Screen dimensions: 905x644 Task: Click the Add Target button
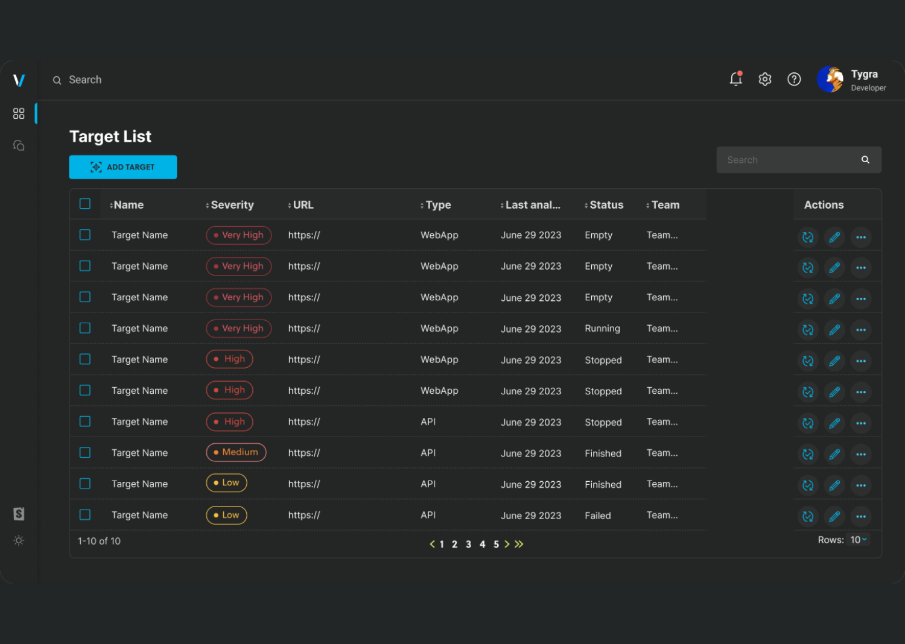(x=123, y=167)
